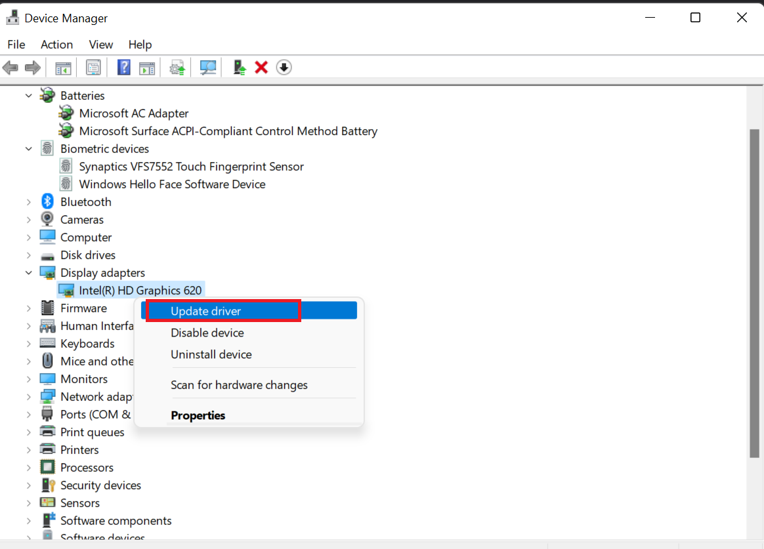Click the Back arrow toolbar icon

pyautogui.click(x=11, y=68)
